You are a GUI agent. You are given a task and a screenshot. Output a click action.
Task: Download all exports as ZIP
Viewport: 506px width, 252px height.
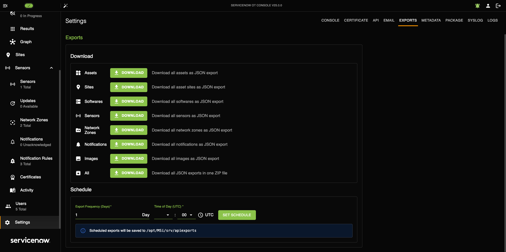[129, 173]
